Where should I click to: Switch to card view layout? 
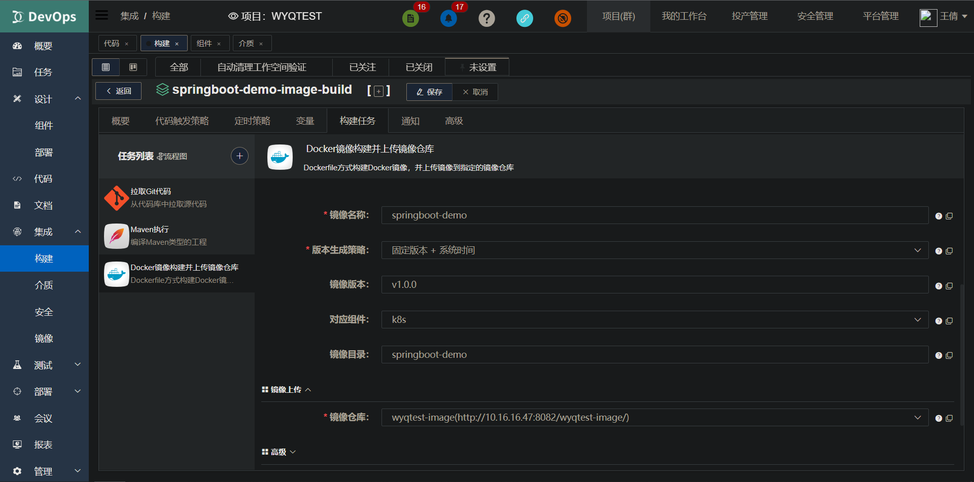(x=133, y=66)
